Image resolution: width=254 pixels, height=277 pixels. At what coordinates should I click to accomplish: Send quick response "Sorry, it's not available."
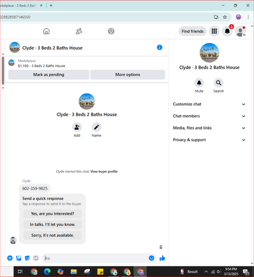[x=53, y=235]
